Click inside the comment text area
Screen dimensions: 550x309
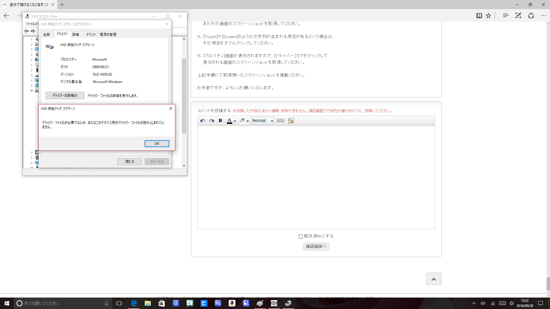(316, 177)
